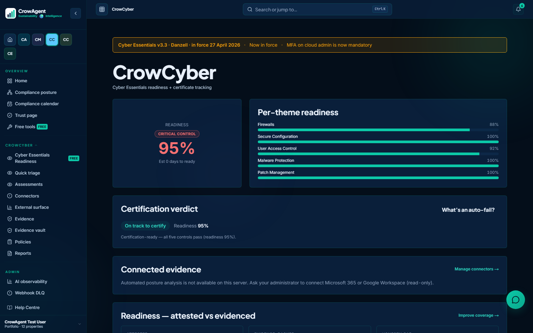This screenshot has height=333, width=533.
Task: Click the shield icon beside Evidence vault
Action: pos(10,230)
